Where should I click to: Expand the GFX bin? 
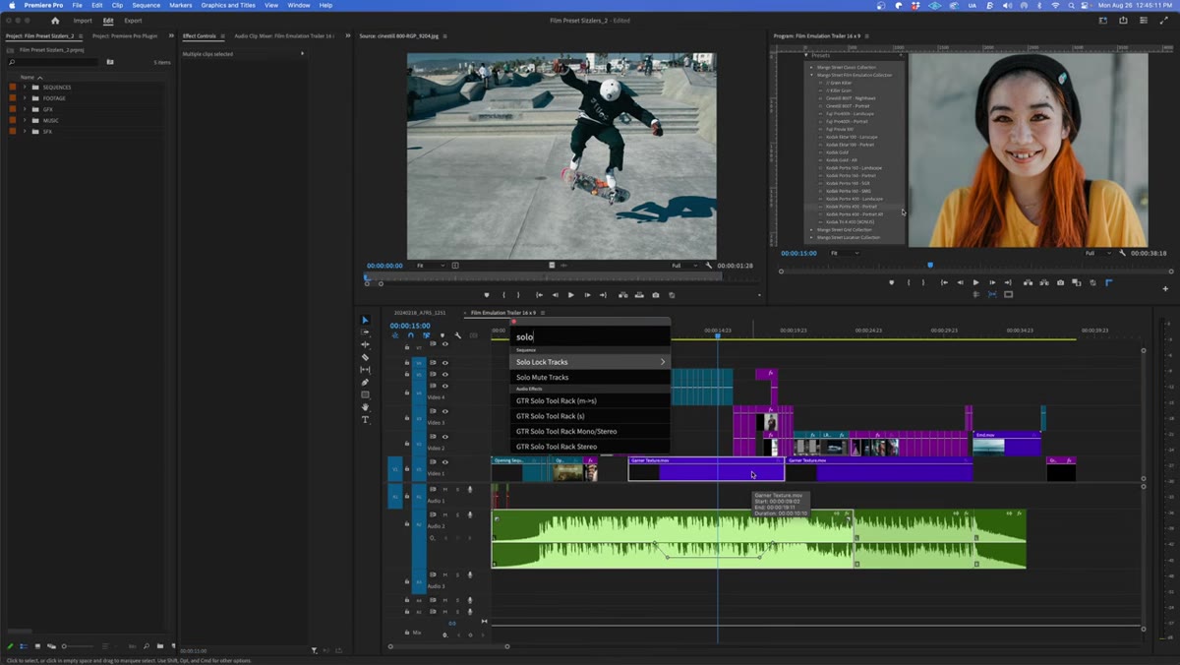25,109
